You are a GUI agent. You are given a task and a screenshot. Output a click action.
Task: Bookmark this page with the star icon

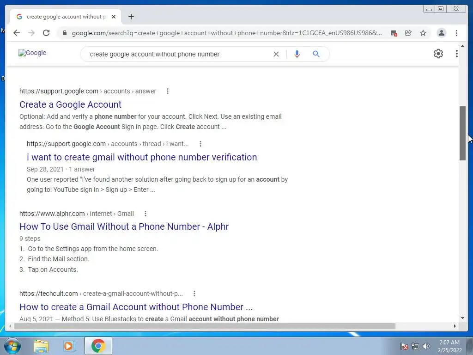point(423,33)
